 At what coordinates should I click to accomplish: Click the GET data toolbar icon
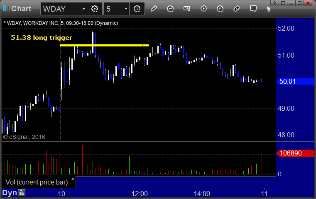[x=187, y=9]
